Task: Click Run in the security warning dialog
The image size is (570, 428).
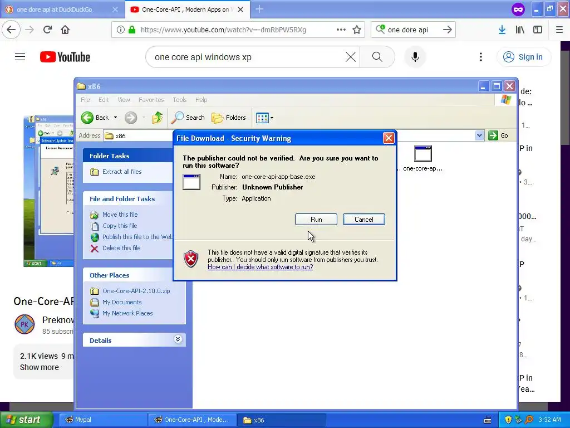Action: [316, 220]
